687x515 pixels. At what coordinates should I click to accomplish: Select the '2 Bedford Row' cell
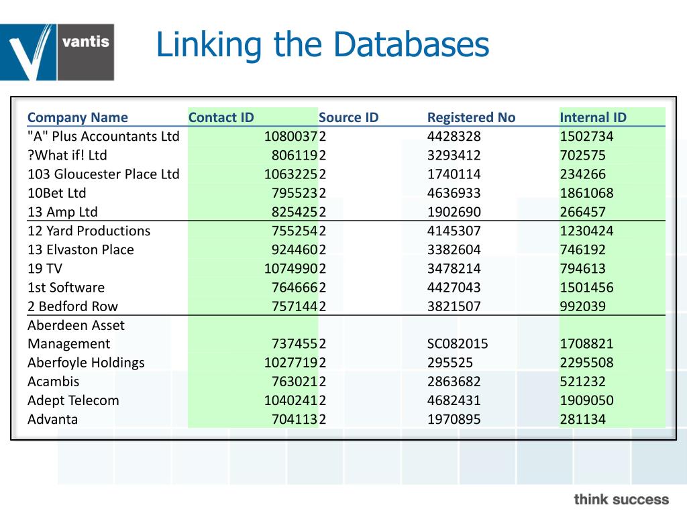point(72,306)
